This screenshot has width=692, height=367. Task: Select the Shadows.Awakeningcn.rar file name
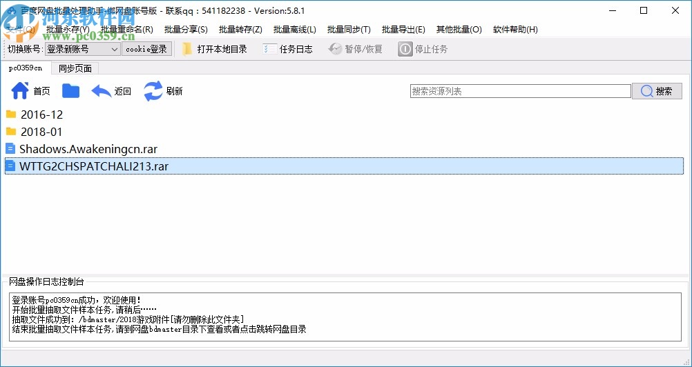tap(88, 149)
